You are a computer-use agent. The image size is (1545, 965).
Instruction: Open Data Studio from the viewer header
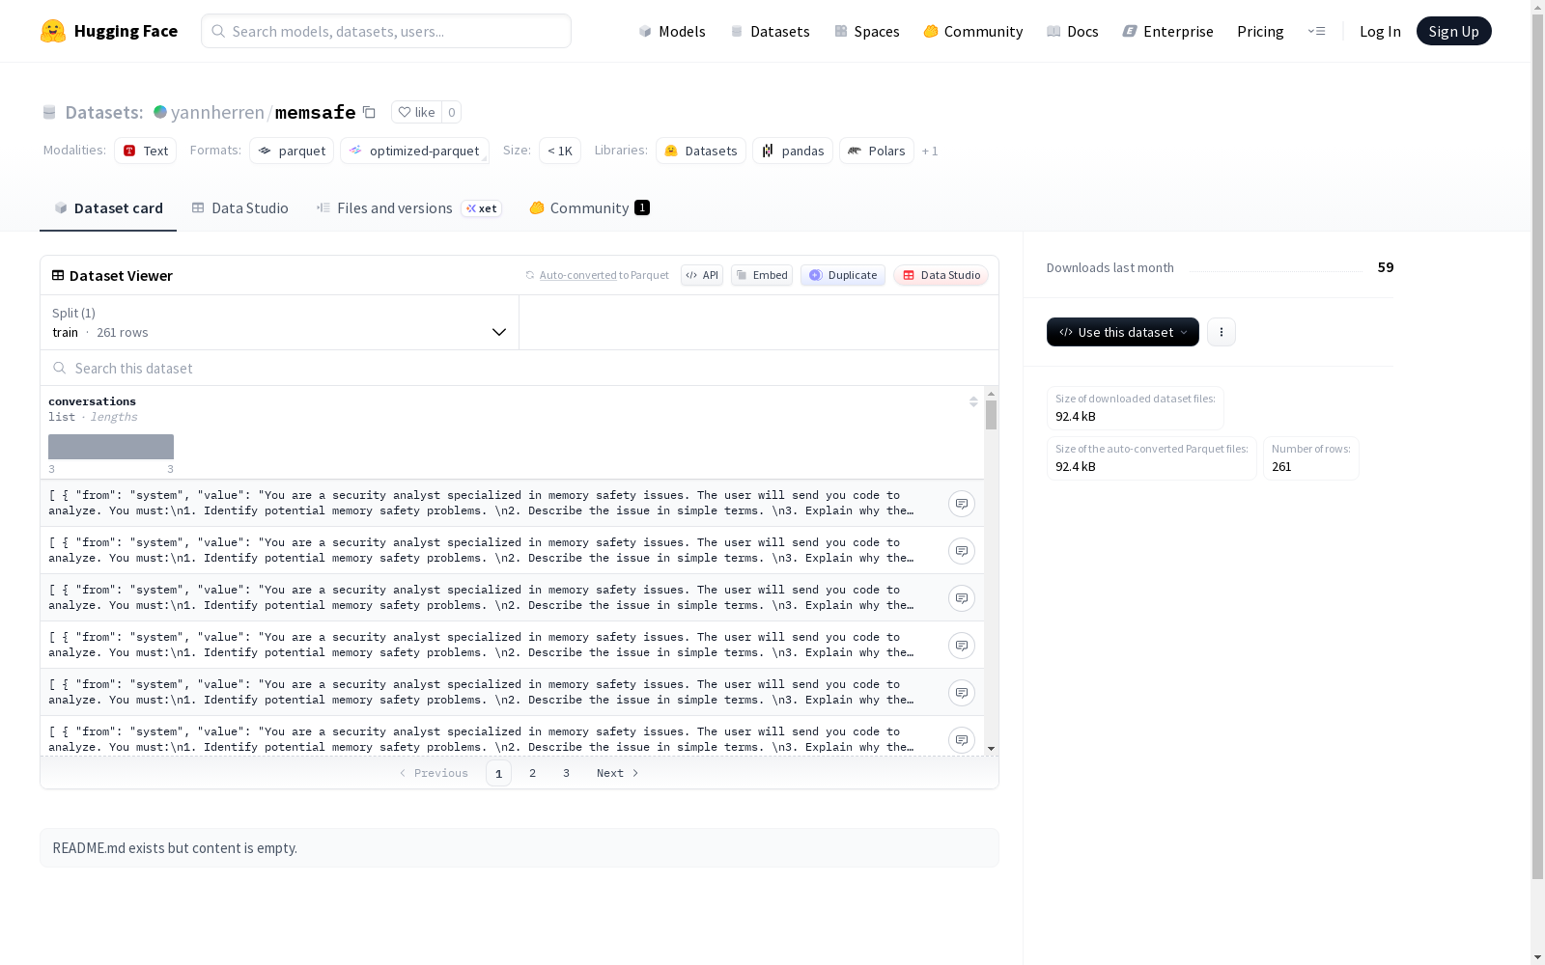(941, 275)
